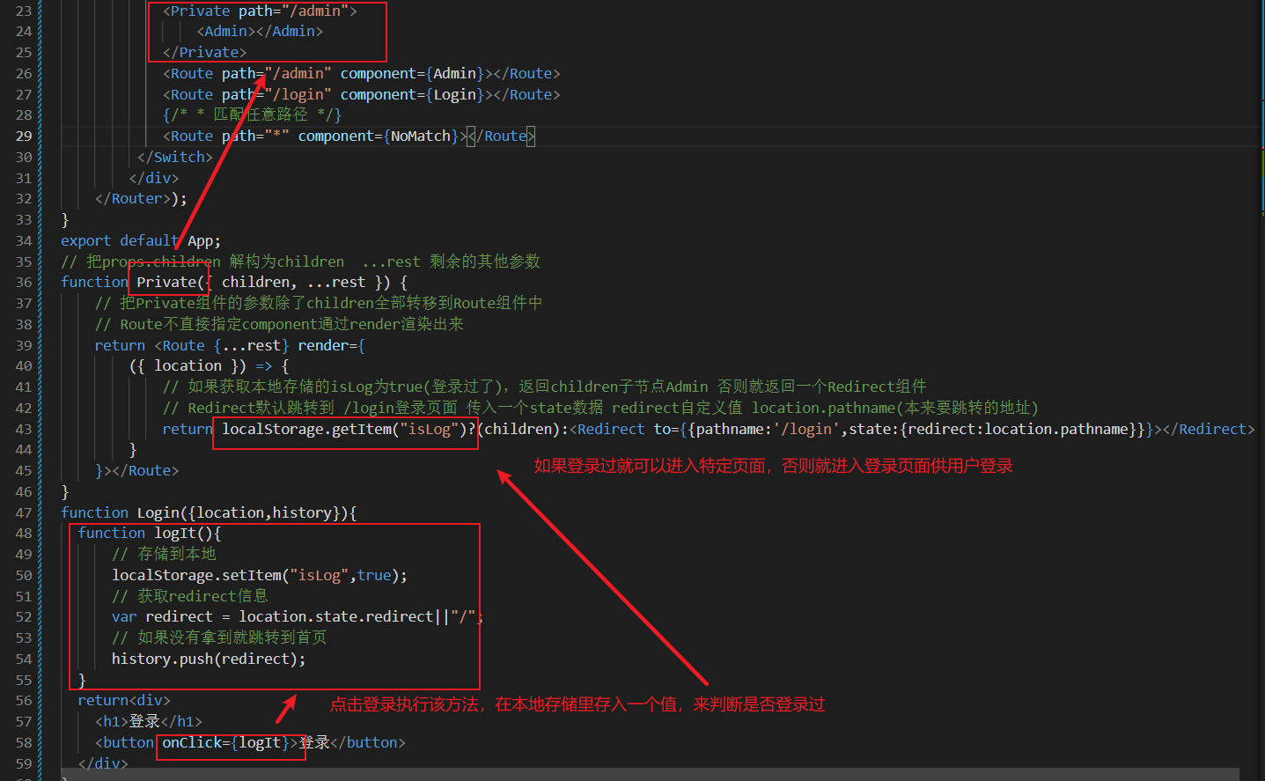
Task: Click the "isLog" string on line 50
Action: (320, 575)
